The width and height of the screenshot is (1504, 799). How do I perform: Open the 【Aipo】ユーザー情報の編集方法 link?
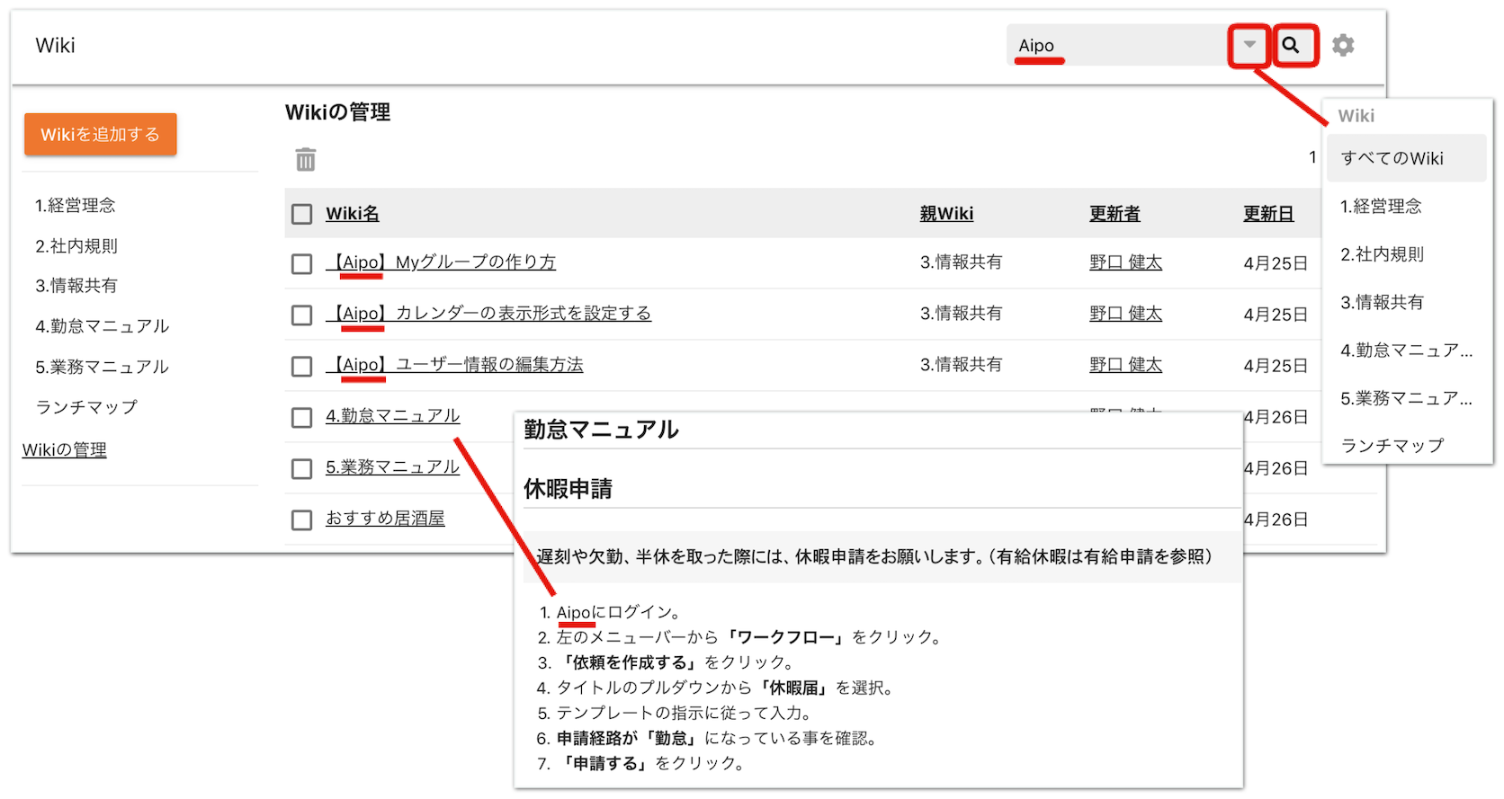click(x=454, y=364)
